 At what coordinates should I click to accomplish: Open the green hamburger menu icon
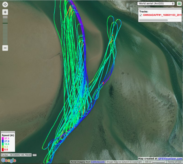(x=179, y=4)
